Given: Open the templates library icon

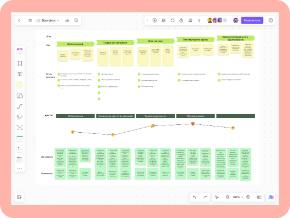Looking at the screenshot, I should [x=20, y=50].
